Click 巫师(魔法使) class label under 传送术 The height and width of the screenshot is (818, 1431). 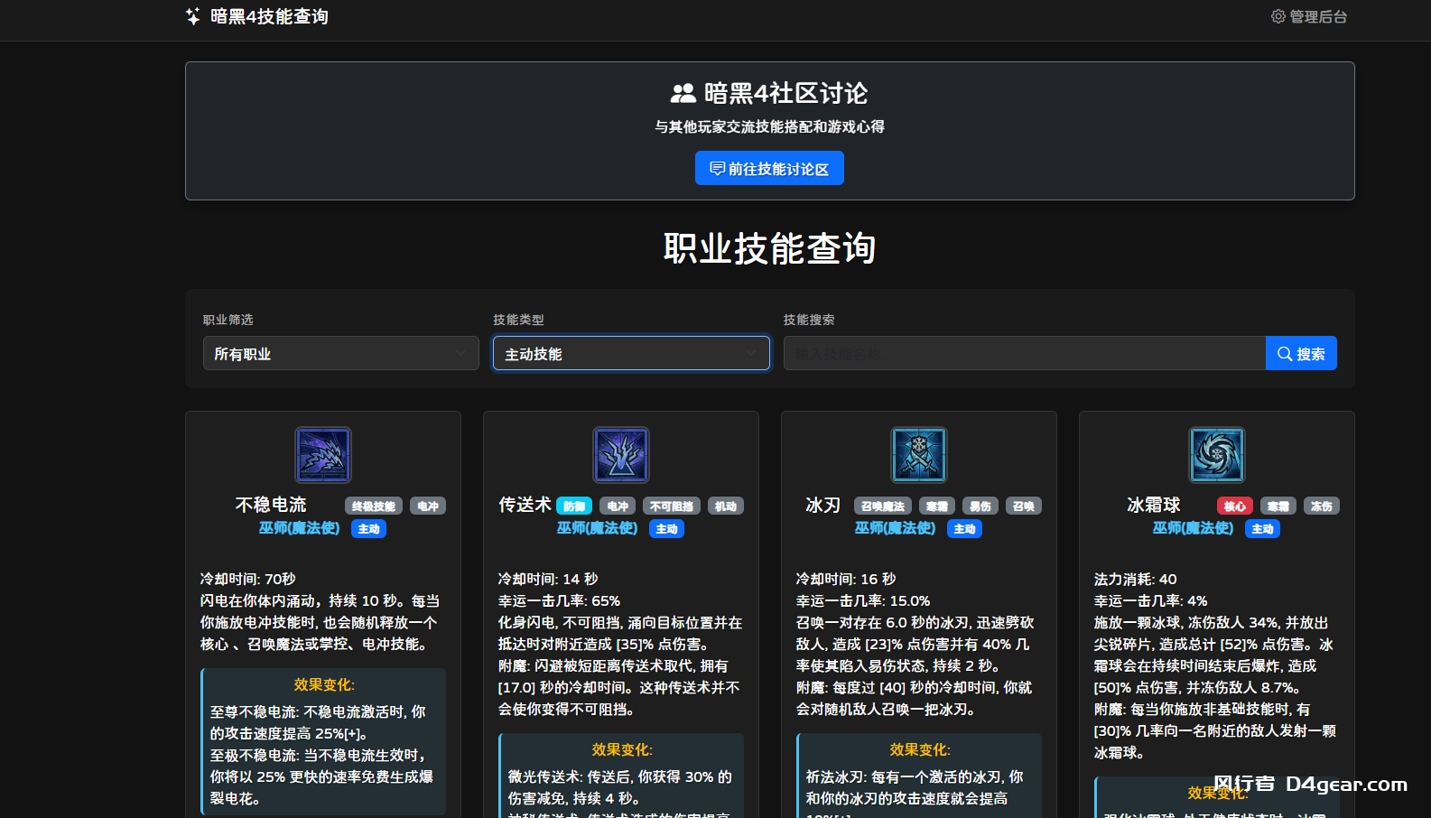click(x=598, y=528)
